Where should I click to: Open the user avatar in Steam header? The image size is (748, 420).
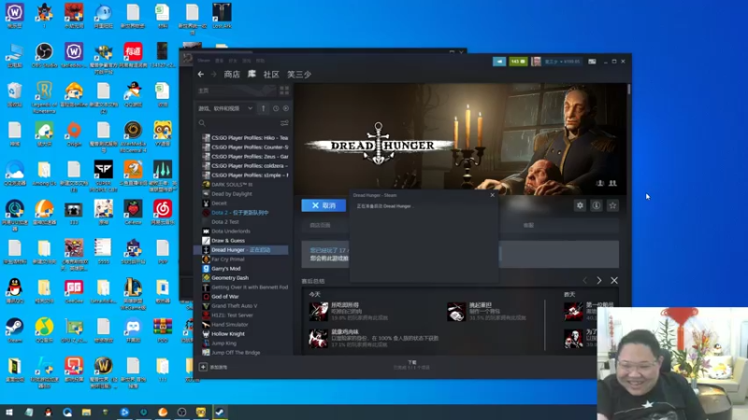[536, 62]
